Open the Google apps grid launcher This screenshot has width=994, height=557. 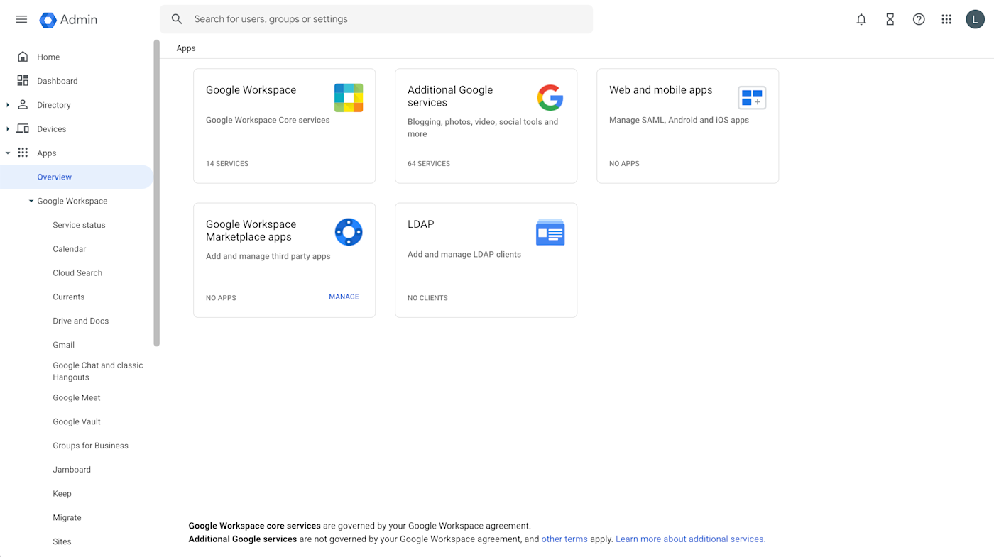946,19
